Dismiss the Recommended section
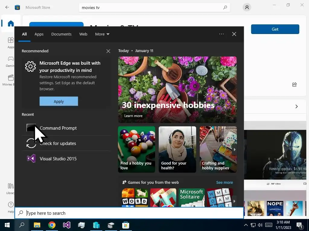This screenshot has height=231, width=309. tap(108, 51)
